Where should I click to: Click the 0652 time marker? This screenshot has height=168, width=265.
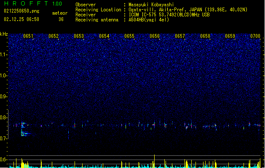coord(54,36)
